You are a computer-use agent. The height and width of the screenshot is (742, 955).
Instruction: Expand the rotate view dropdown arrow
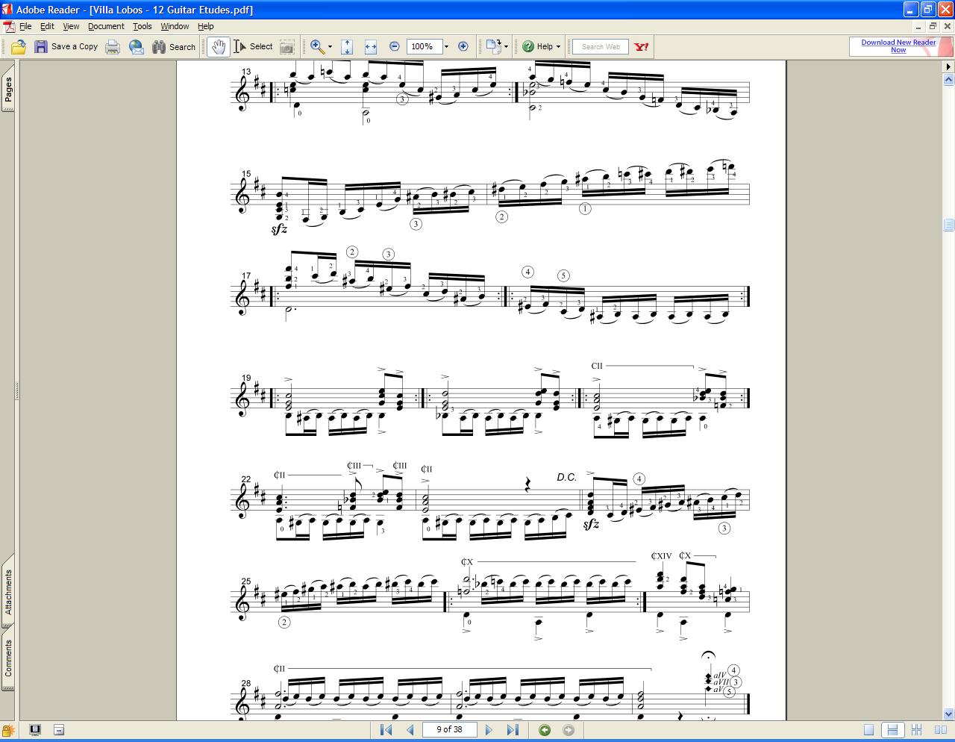click(507, 46)
